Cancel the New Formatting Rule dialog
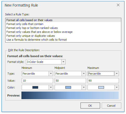This screenshot has height=114, width=126. coord(111,106)
